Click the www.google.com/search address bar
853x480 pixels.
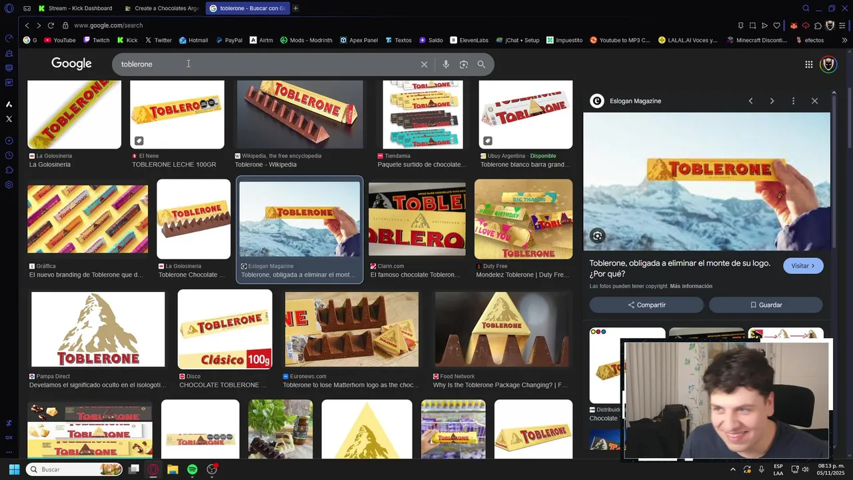[108, 25]
